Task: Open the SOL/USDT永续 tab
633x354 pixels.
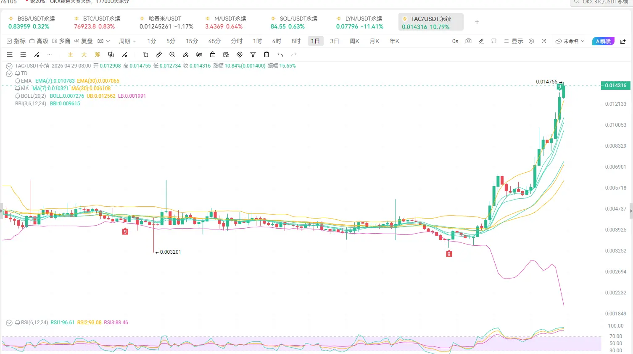Action: pos(294,23)
